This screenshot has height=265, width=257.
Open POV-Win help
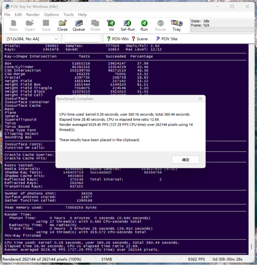118,39
